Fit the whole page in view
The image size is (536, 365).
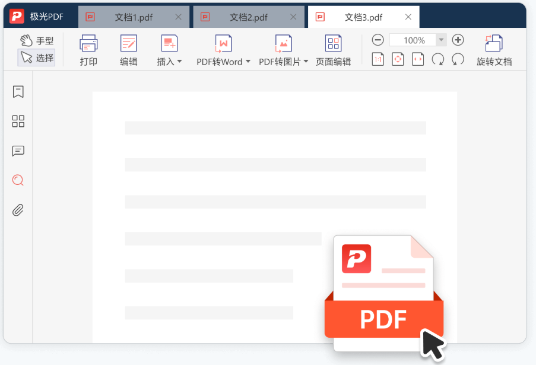(x=398, y=59)
